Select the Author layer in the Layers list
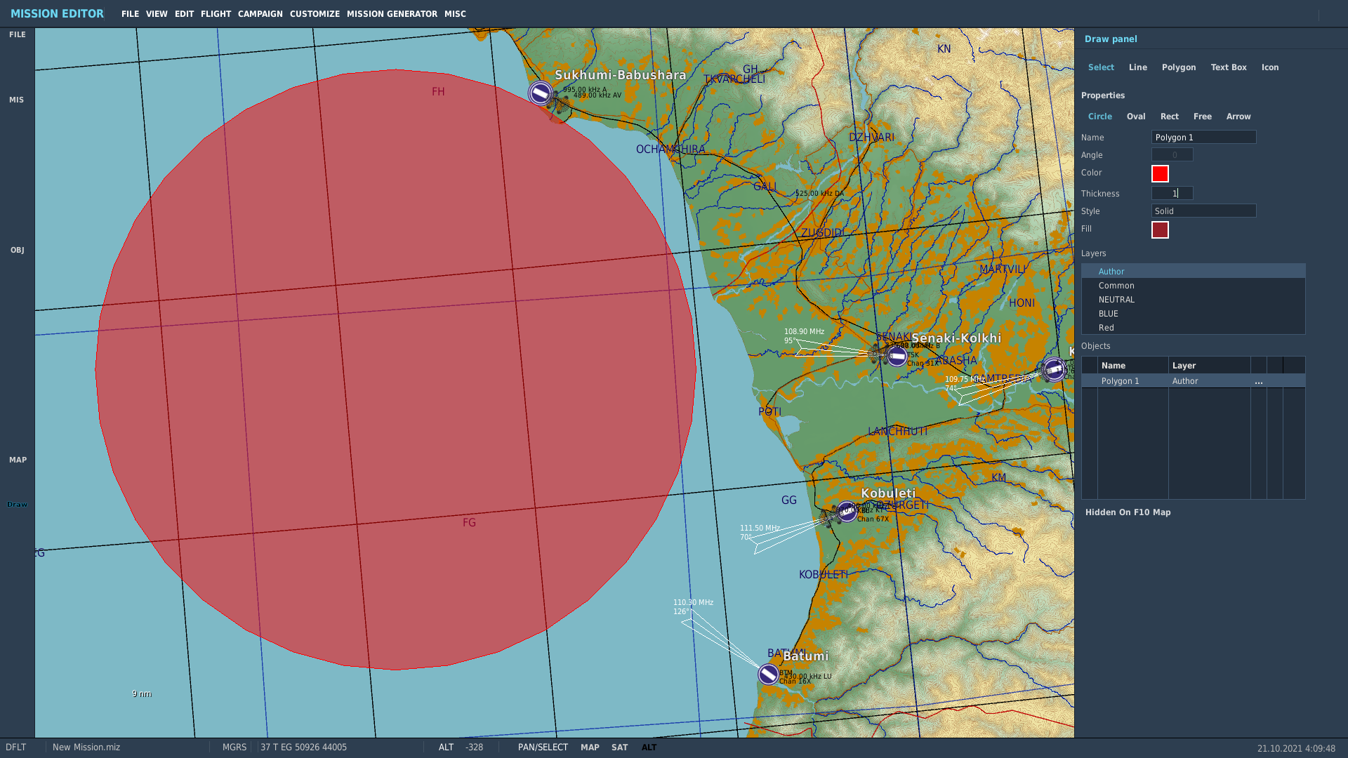Screen dimensions: 1348x758 (1193, 271)
